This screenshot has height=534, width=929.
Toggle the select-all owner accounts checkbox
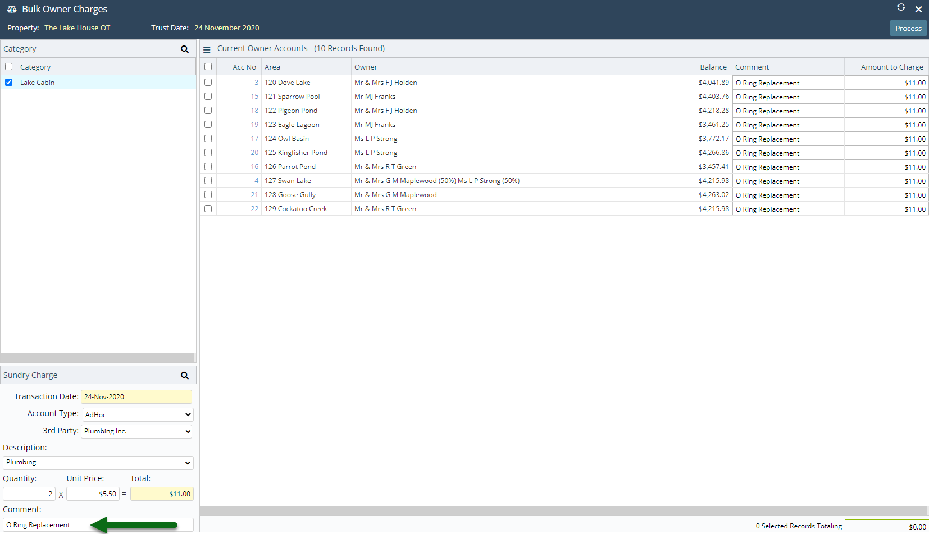(208, 67)
